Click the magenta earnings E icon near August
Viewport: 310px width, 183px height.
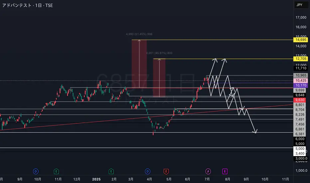click(225, 171)
